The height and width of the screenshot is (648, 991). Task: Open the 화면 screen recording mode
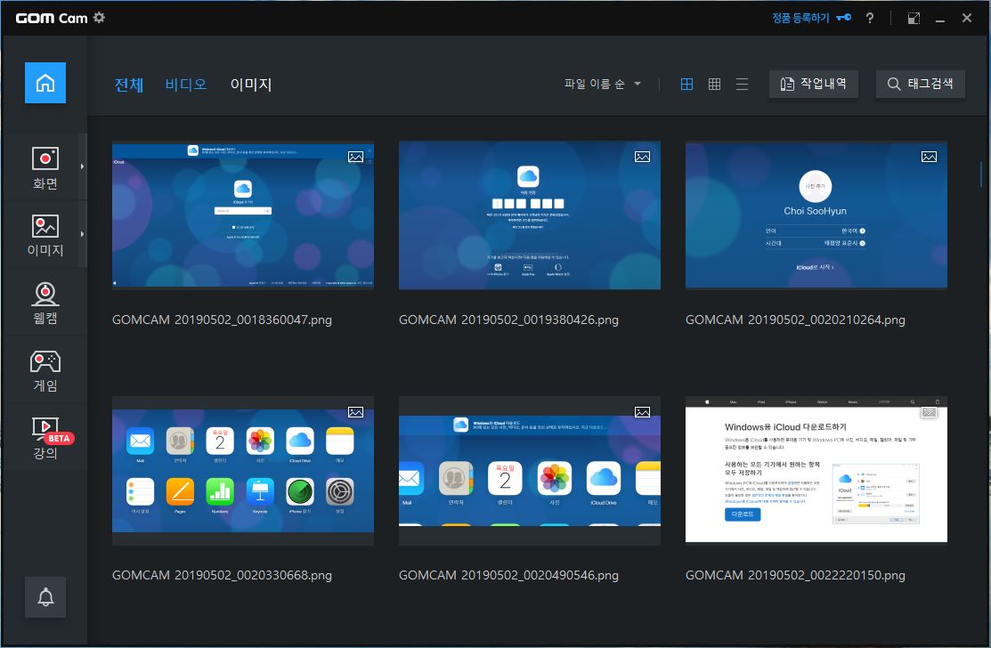point(45,168)
